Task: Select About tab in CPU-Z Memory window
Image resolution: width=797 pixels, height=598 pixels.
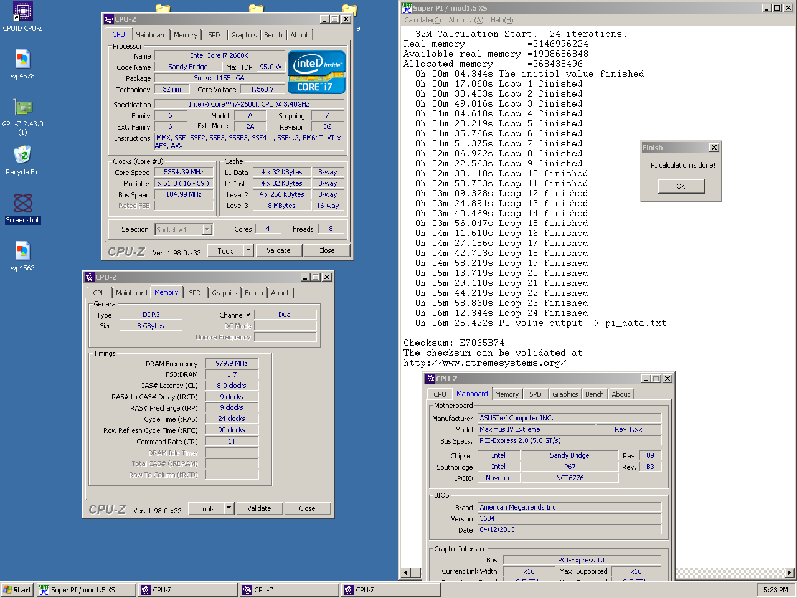Action: point(280,293)
